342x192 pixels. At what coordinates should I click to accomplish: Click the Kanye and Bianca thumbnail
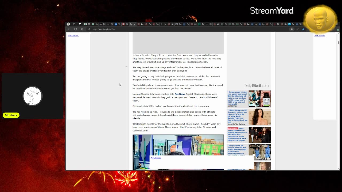pos(259,153)
